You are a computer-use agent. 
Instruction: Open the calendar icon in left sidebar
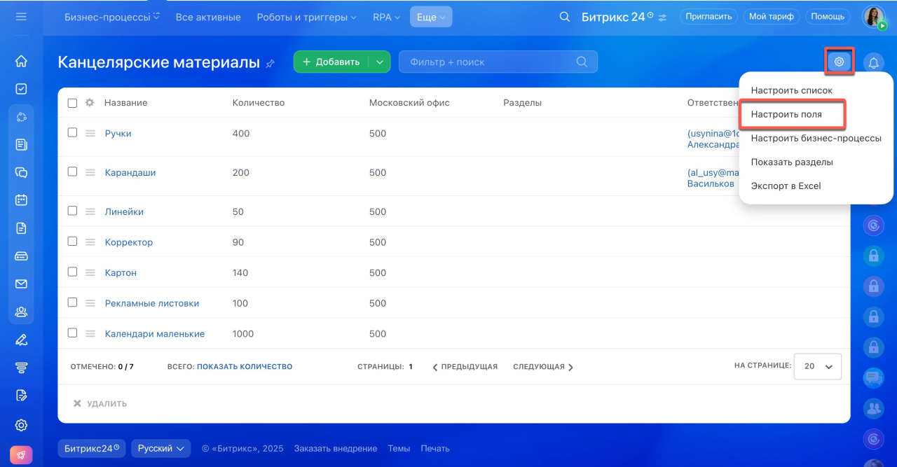tap(21, 200)
